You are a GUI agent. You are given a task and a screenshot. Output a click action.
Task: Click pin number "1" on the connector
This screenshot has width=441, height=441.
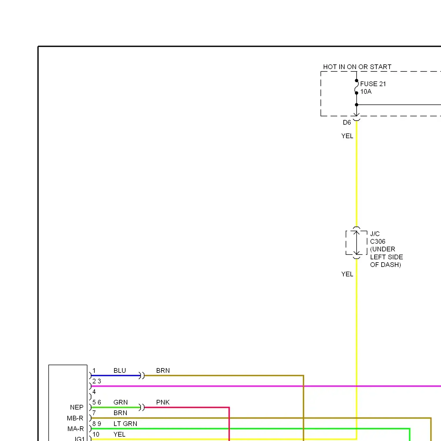click(x=94, y=371)
